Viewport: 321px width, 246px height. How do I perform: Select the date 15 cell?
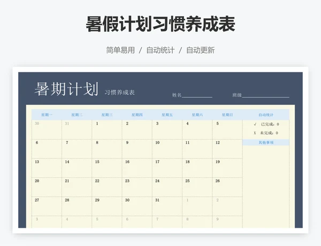coord(107,168)
